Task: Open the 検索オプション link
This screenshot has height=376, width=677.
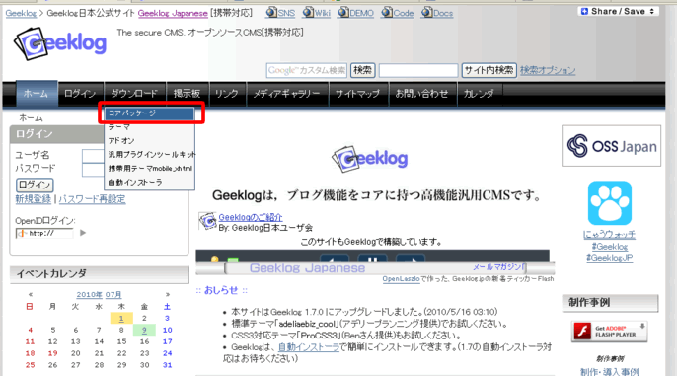Action: point(548,70)
